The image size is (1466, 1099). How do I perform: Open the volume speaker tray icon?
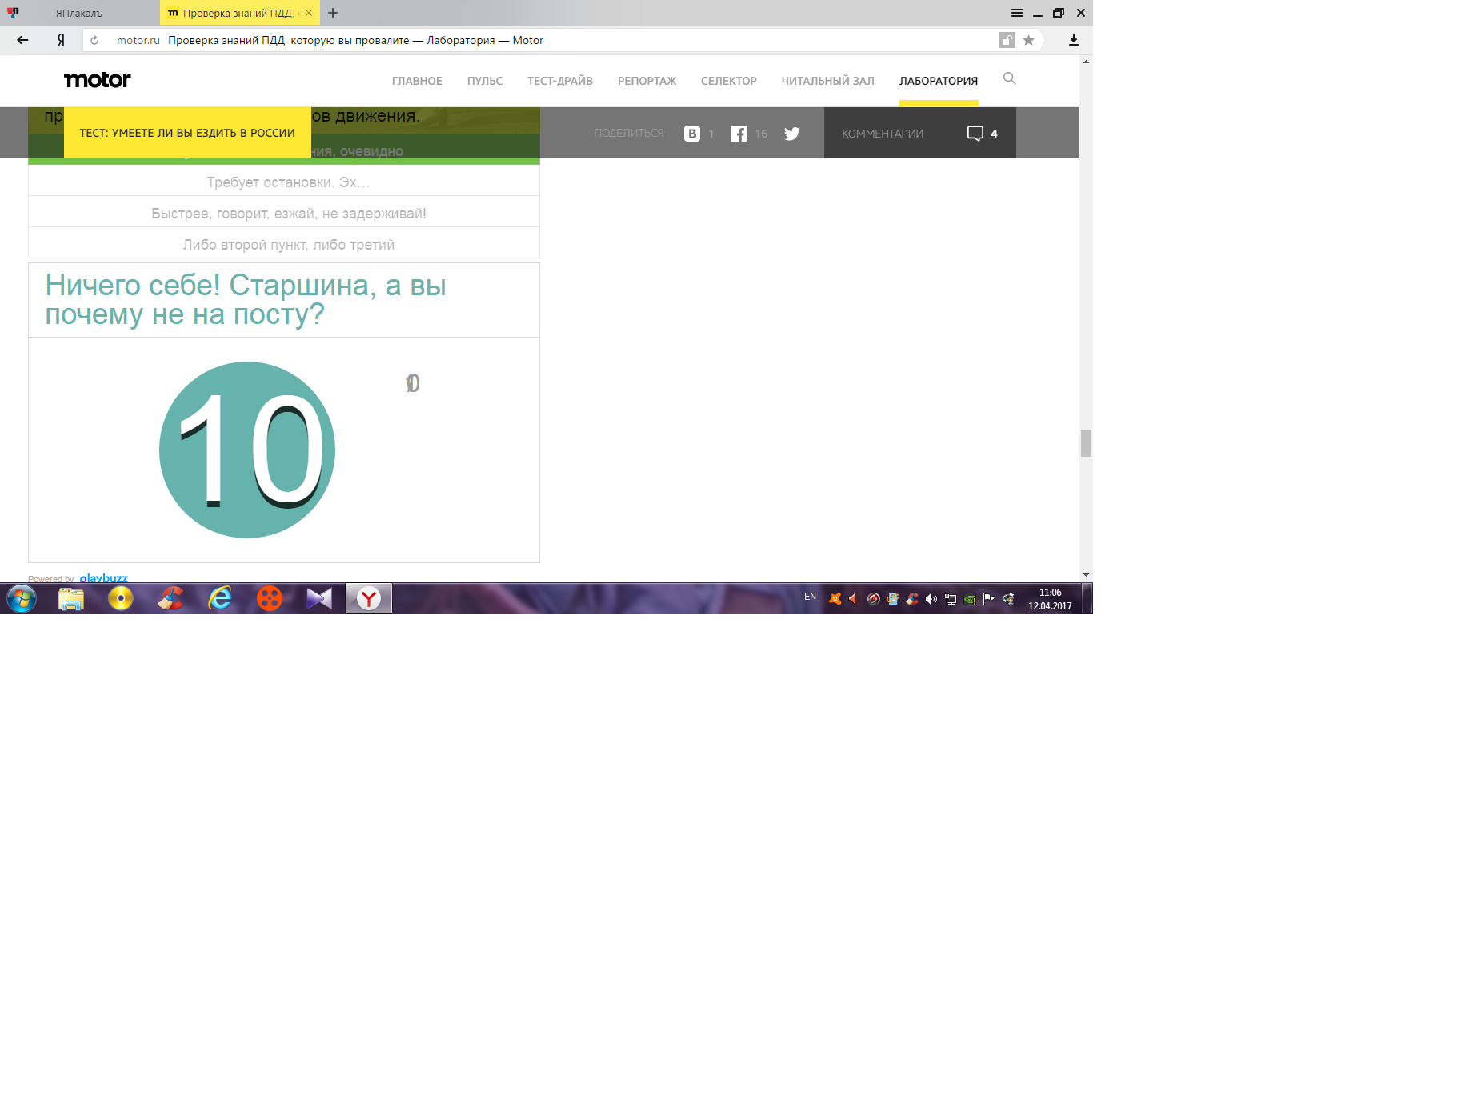click(931, 598)
